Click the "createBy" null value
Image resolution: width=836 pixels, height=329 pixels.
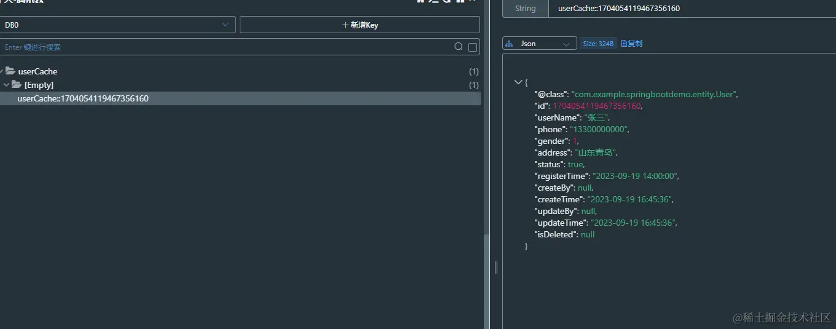(585, 188)
